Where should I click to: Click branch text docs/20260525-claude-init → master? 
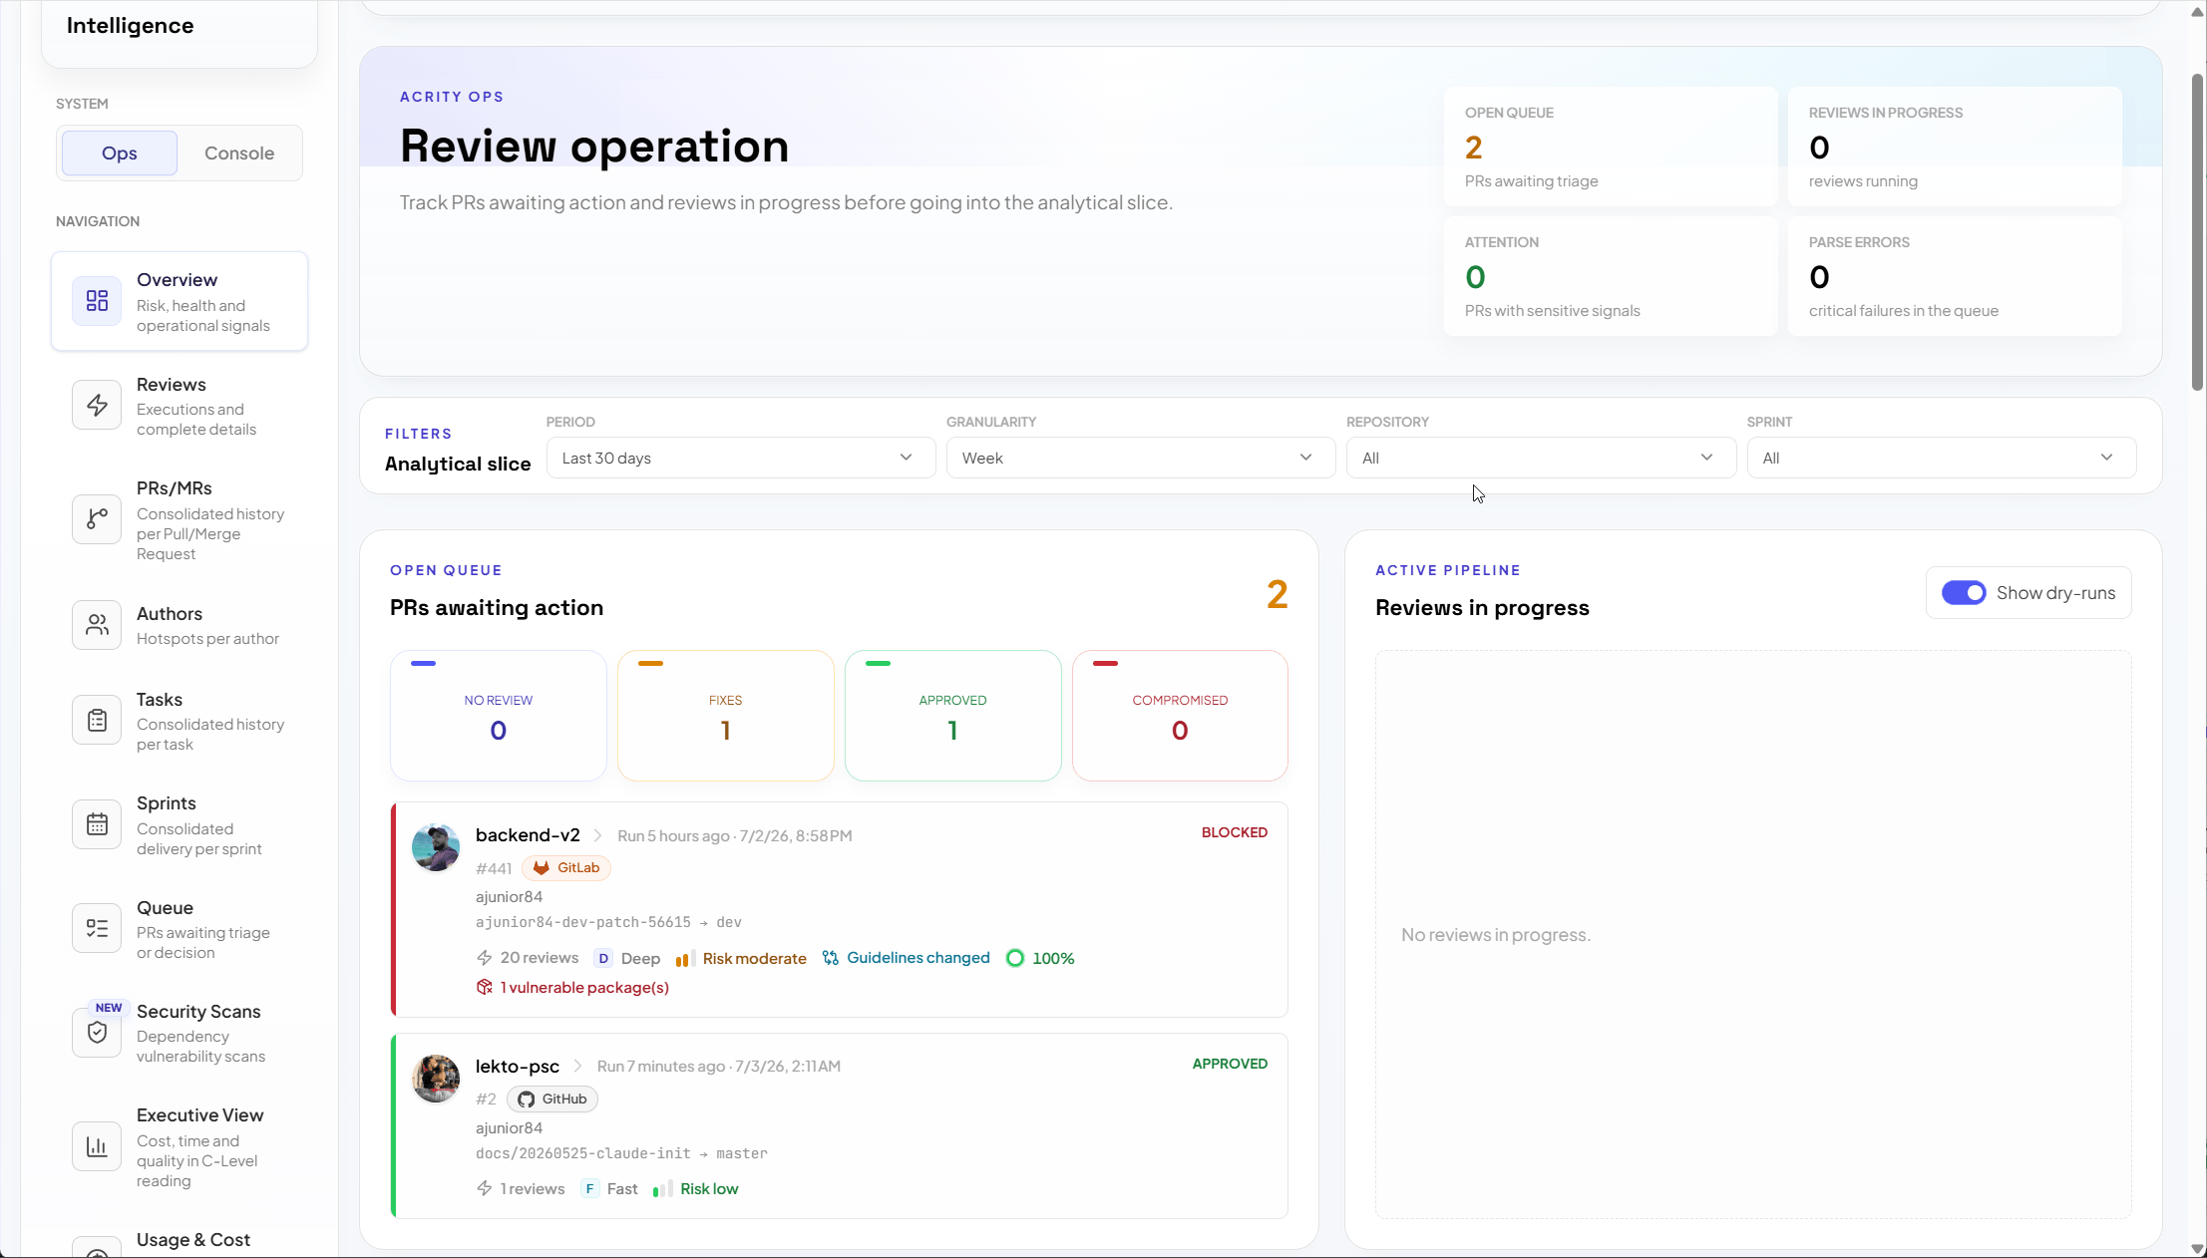click(621, 1153)
